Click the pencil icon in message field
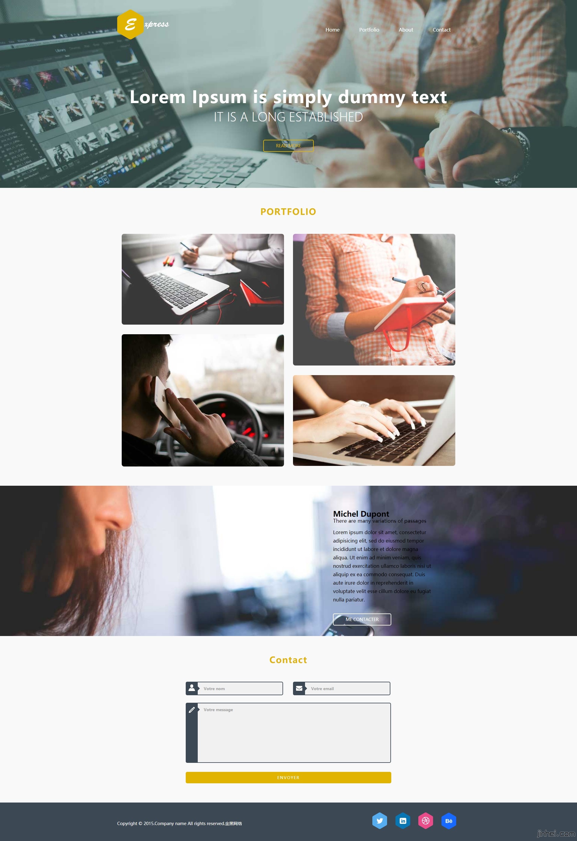The height and width of the screenshot is (841, 577). [191, 710]
